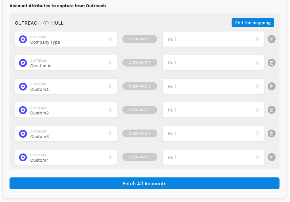Open the Hull attribute dropdown for Custom4

(258, 157)
